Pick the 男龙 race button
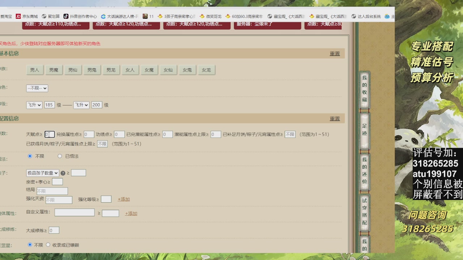The height and width of the screenshot is (260, 463). point(111,70)
